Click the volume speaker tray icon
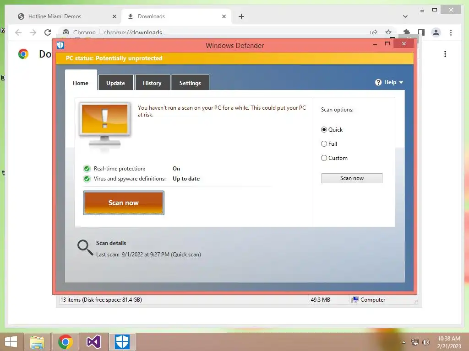 (426, 342)
